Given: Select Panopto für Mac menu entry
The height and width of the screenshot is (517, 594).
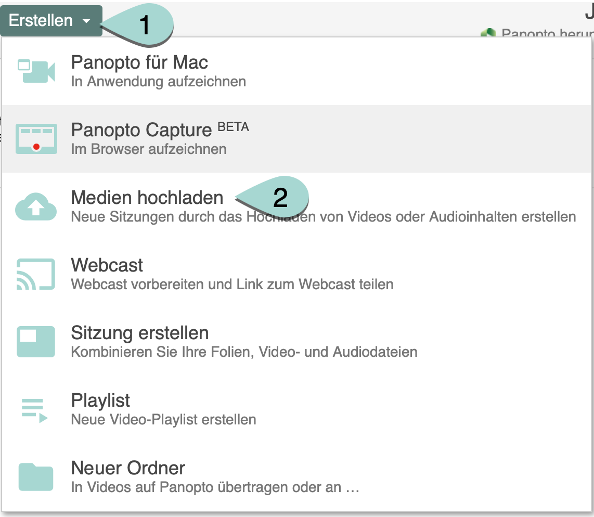Looking at the screenshot, I should 139,63.
